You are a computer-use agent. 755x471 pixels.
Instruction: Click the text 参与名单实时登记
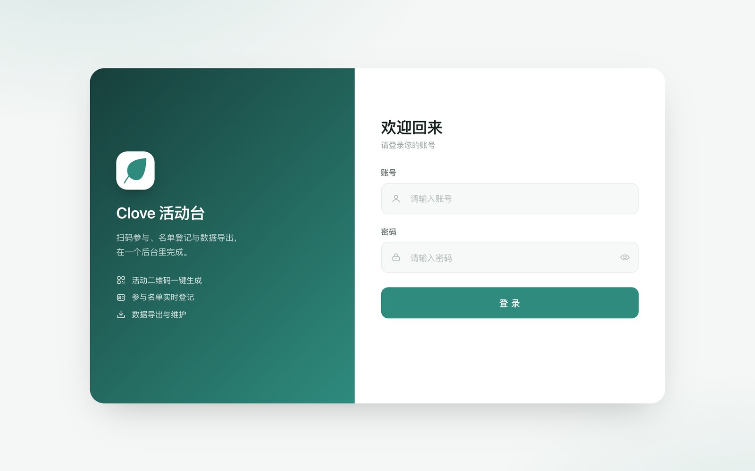(x=163, y=297)
